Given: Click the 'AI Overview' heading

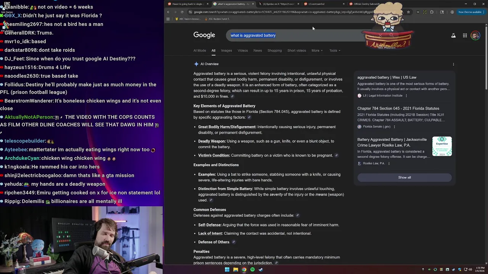Looking at the screenshot, I should coord(209,64).
